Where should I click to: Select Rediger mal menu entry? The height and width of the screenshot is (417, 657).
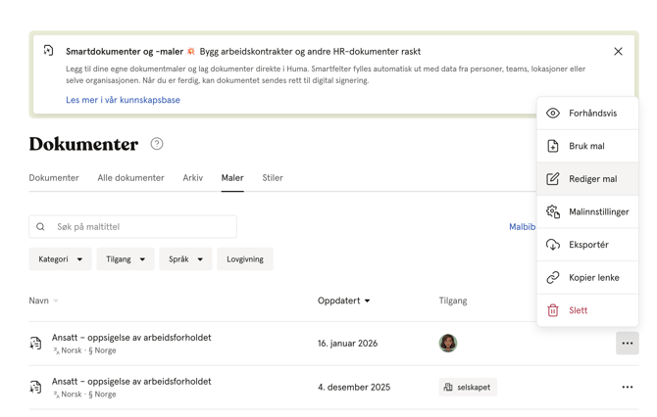click(587, 178)
